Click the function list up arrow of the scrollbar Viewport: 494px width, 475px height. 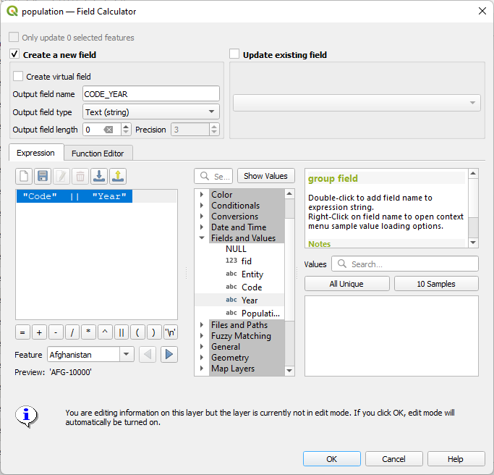(289, 193)
